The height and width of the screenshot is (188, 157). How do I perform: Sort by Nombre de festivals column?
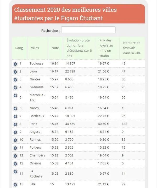[x=132, y=48]
